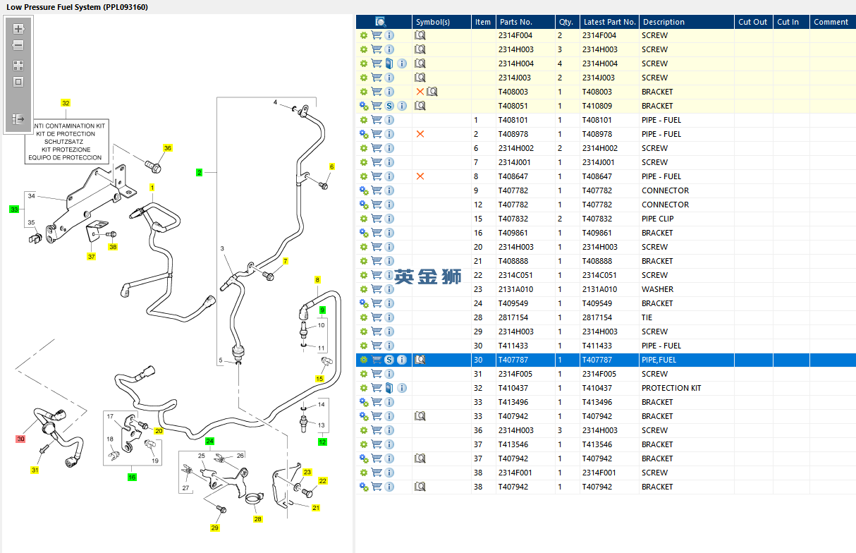Sort by the Parts No. column header
Screen dimensions: 856x553
pos(525,22)
